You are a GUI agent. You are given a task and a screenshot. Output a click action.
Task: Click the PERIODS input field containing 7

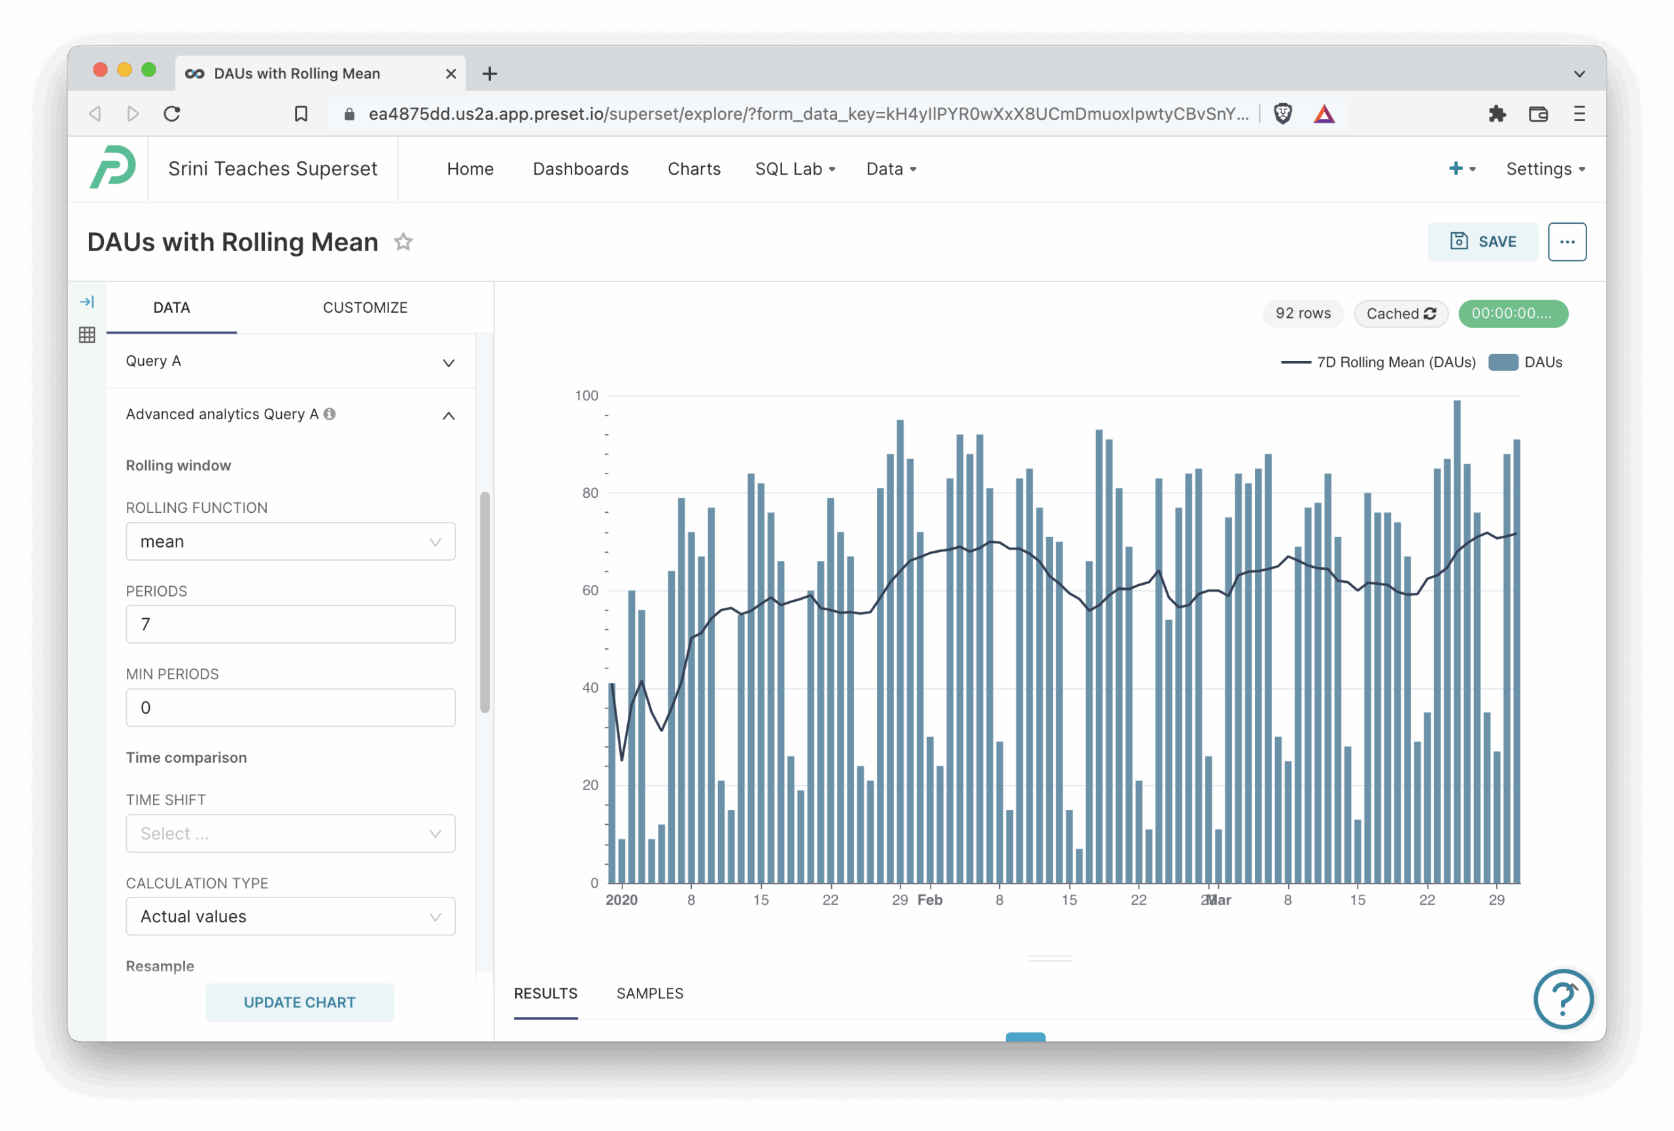pyautogui.click(x=290, y=624)
